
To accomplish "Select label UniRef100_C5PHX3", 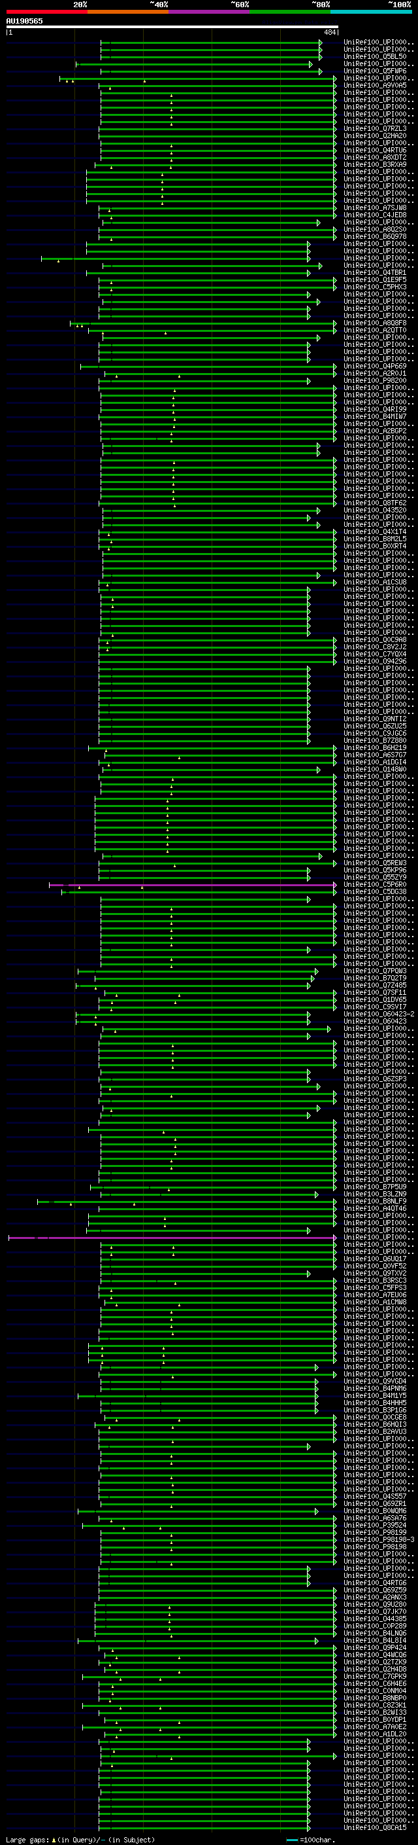I will 375,287.
